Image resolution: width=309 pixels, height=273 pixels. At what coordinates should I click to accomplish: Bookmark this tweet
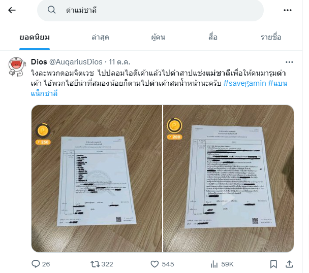(x=273, y=264)
